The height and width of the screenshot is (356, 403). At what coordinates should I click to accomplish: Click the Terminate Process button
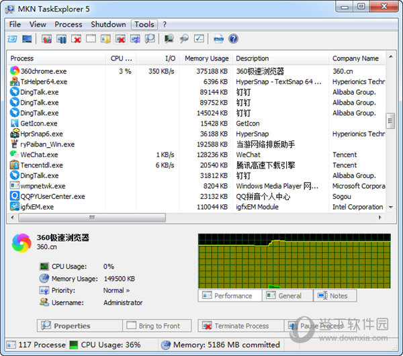point(241,326)
